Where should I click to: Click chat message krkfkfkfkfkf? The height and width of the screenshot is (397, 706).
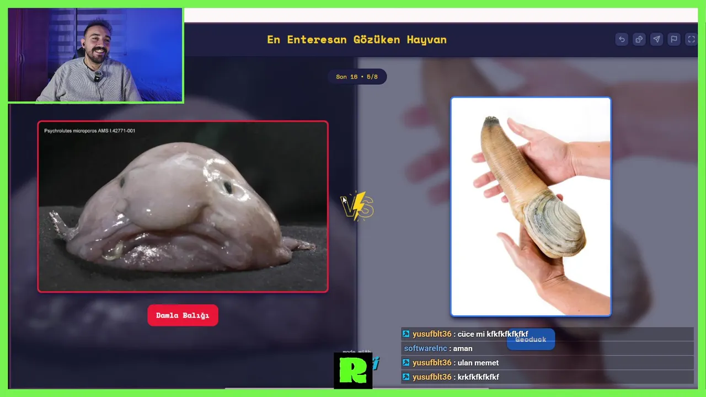(478, 377)
